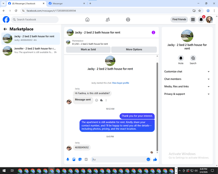
Task: Expand the Customize chat section
Action: tap(187, 71)
